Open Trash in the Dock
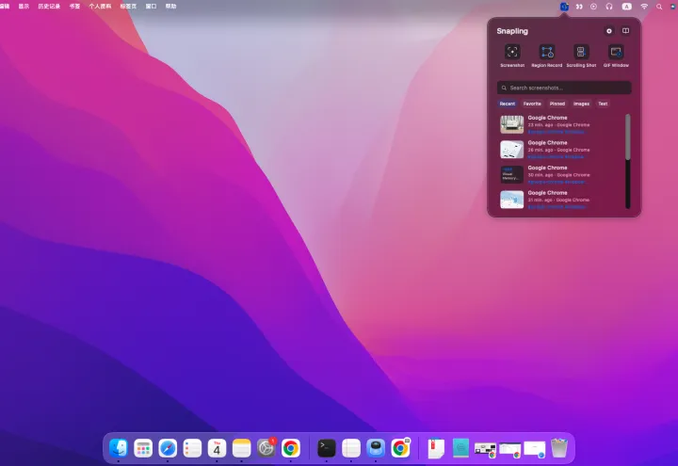 tap(559, 448)
